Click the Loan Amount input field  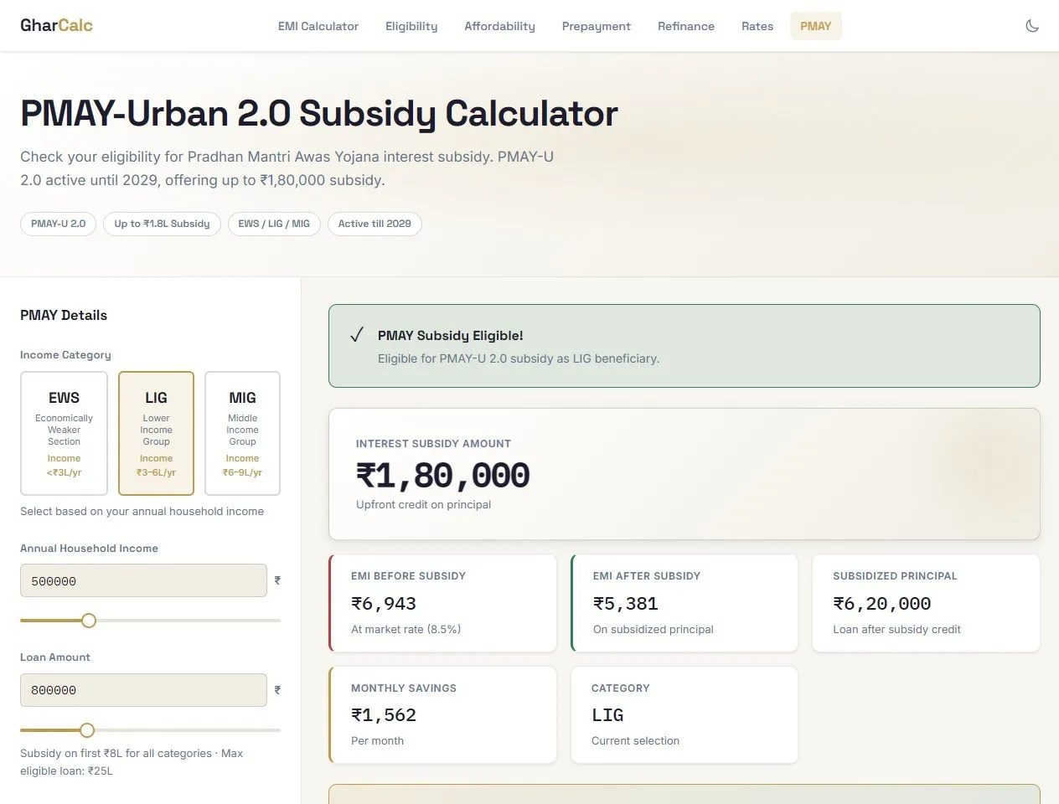[143, 690]
